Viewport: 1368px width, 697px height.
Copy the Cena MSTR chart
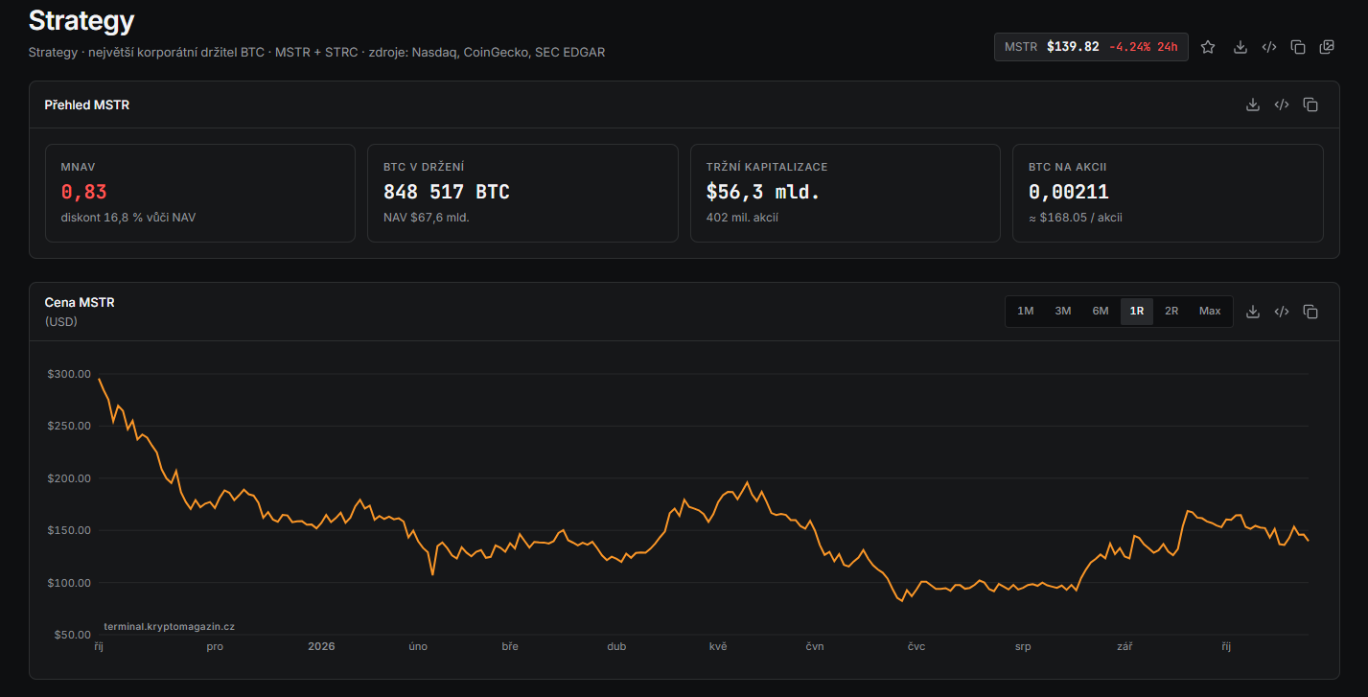pos(1310,312)
